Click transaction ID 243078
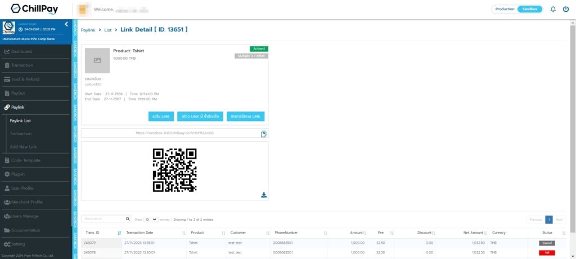The image size is (576, 259). coord(89,252)
